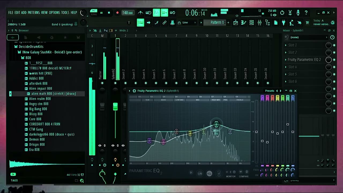Viewport: 343px width, 193px height.
Task: Click the band 6 gain slider handle
Action: [288, 124]
